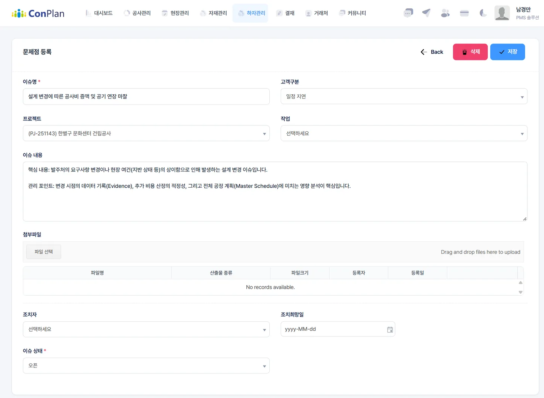The image size is (544, 398).
Task: Expand the 조치자 dropdown
Action: (x=146, y=329)
